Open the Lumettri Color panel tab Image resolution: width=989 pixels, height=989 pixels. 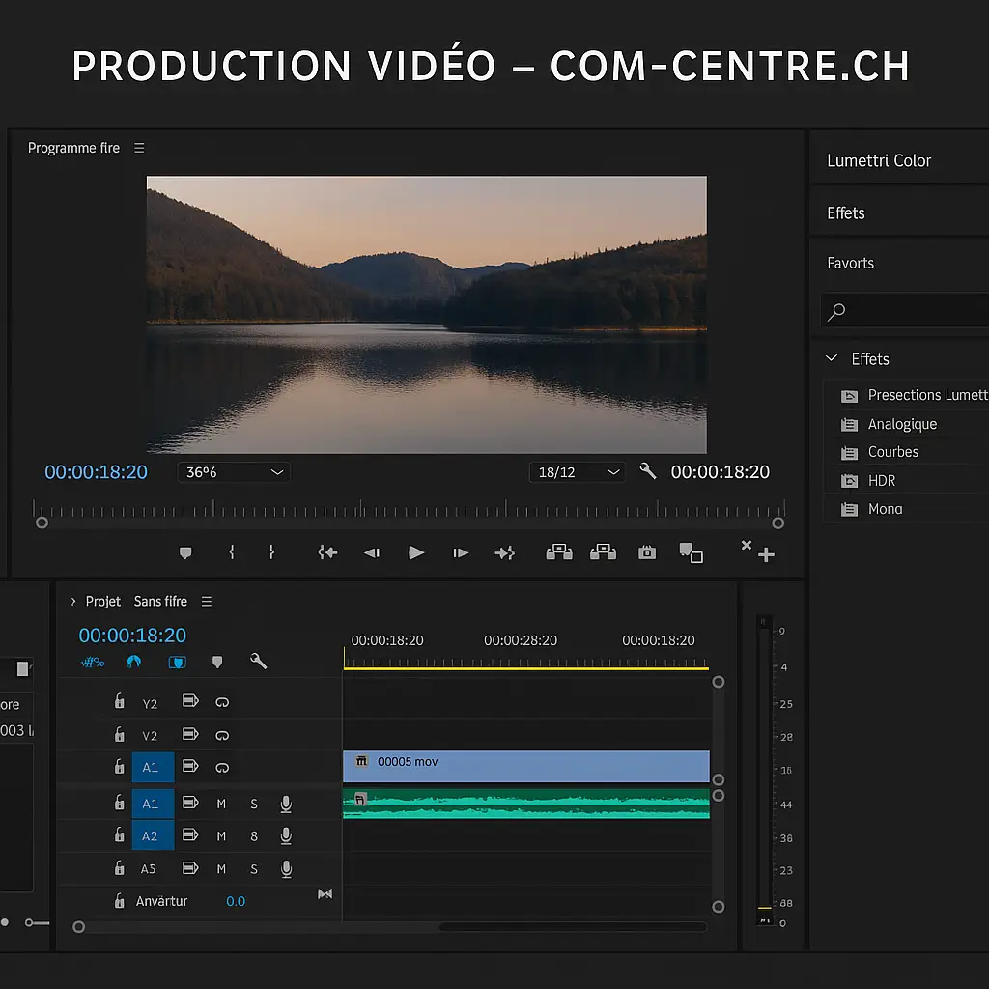pos(879,161)
